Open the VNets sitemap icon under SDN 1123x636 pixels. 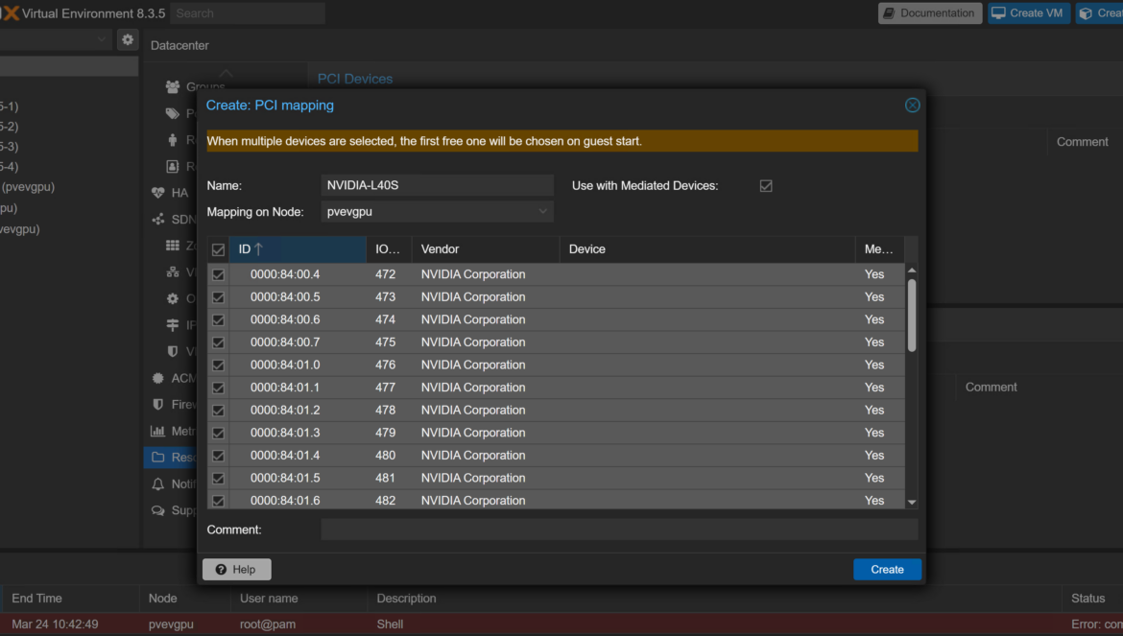click(173, 271)
